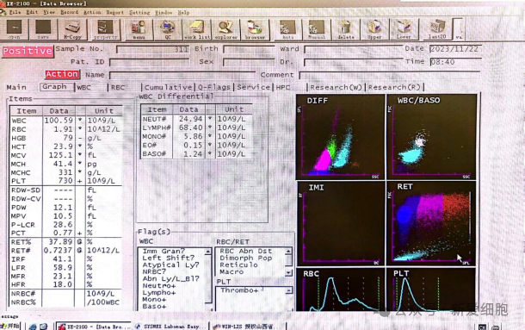The image size is (525, 330).
Task: Click the Sample No. input field
Action: click(152, 49)
